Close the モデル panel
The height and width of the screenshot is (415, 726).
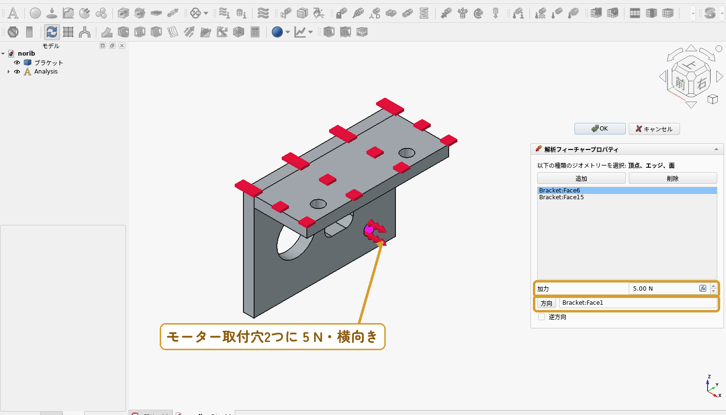122,45
